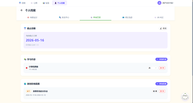Viewport: 193px width, 103px height.
Task: Click the calendar icon beside 截止日期
Action: tap(25, 28)
